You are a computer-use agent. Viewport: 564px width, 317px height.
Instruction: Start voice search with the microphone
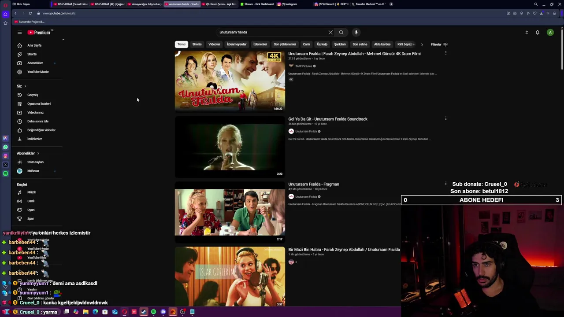(356, 32)
